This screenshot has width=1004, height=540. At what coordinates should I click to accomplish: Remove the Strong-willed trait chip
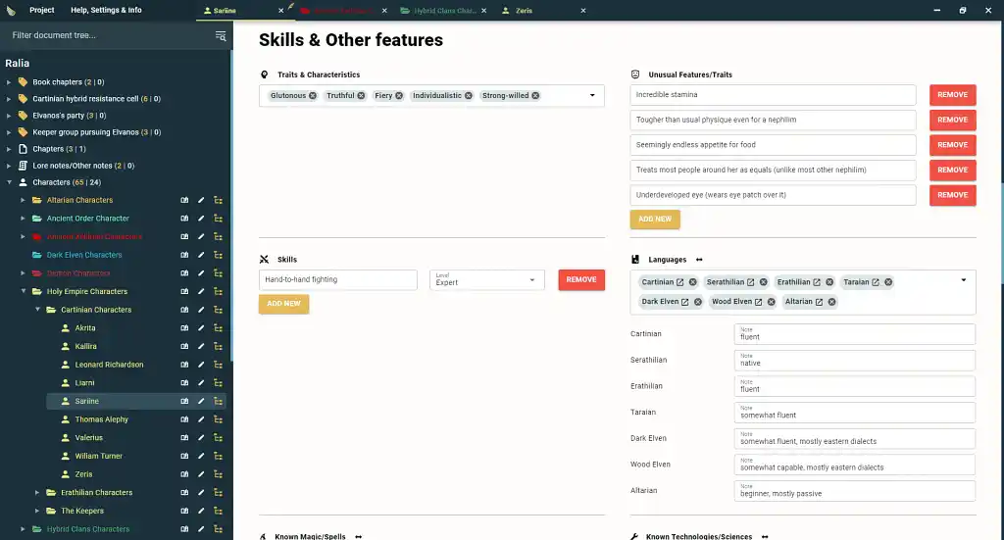534,96
